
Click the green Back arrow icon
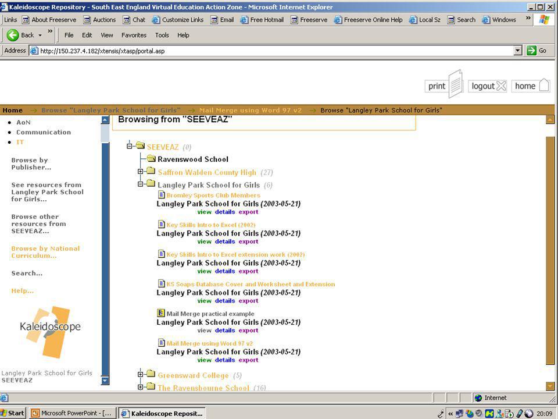(x=13, y=35)
